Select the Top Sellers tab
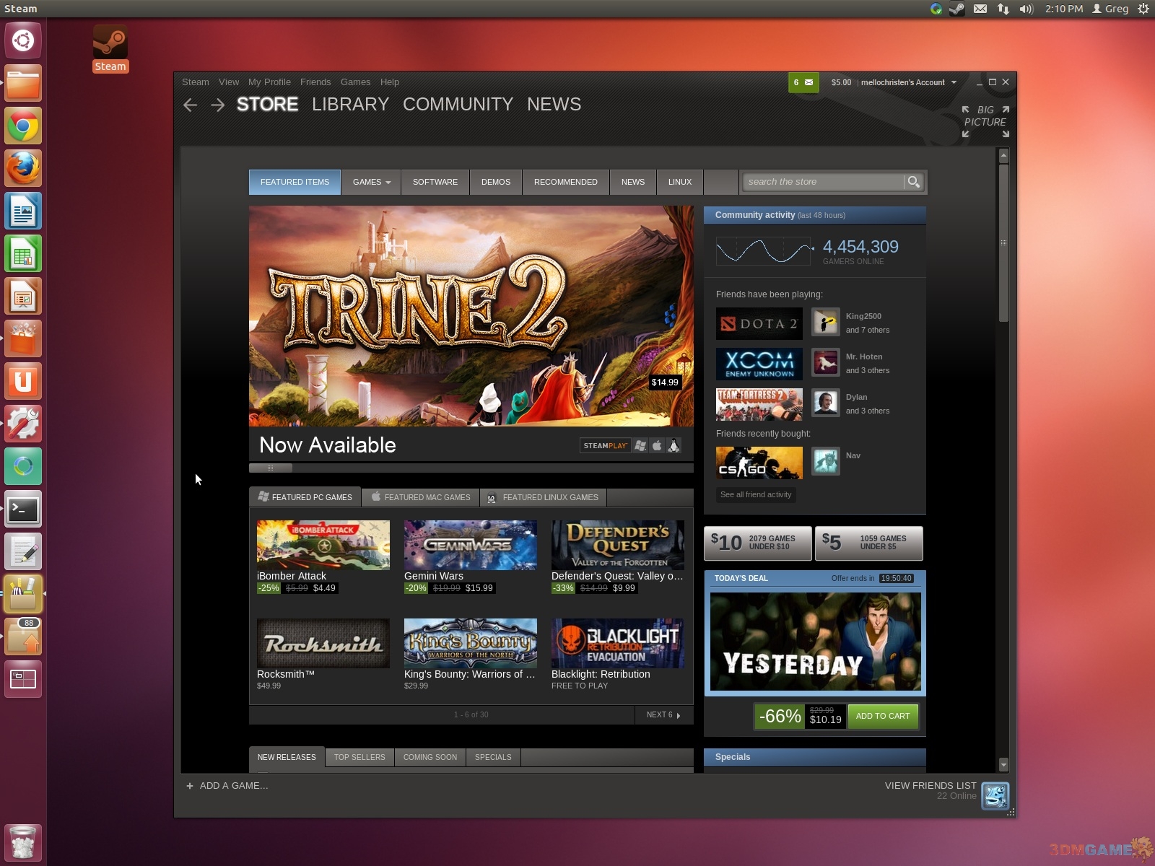This screenshot has height=866, width=1155. pyautogui.click(x=359, y=757)
